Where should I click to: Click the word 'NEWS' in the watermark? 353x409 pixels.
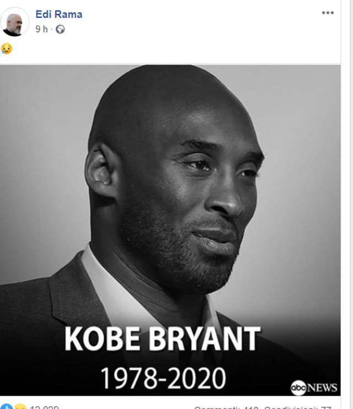click(x=322, y=388)
